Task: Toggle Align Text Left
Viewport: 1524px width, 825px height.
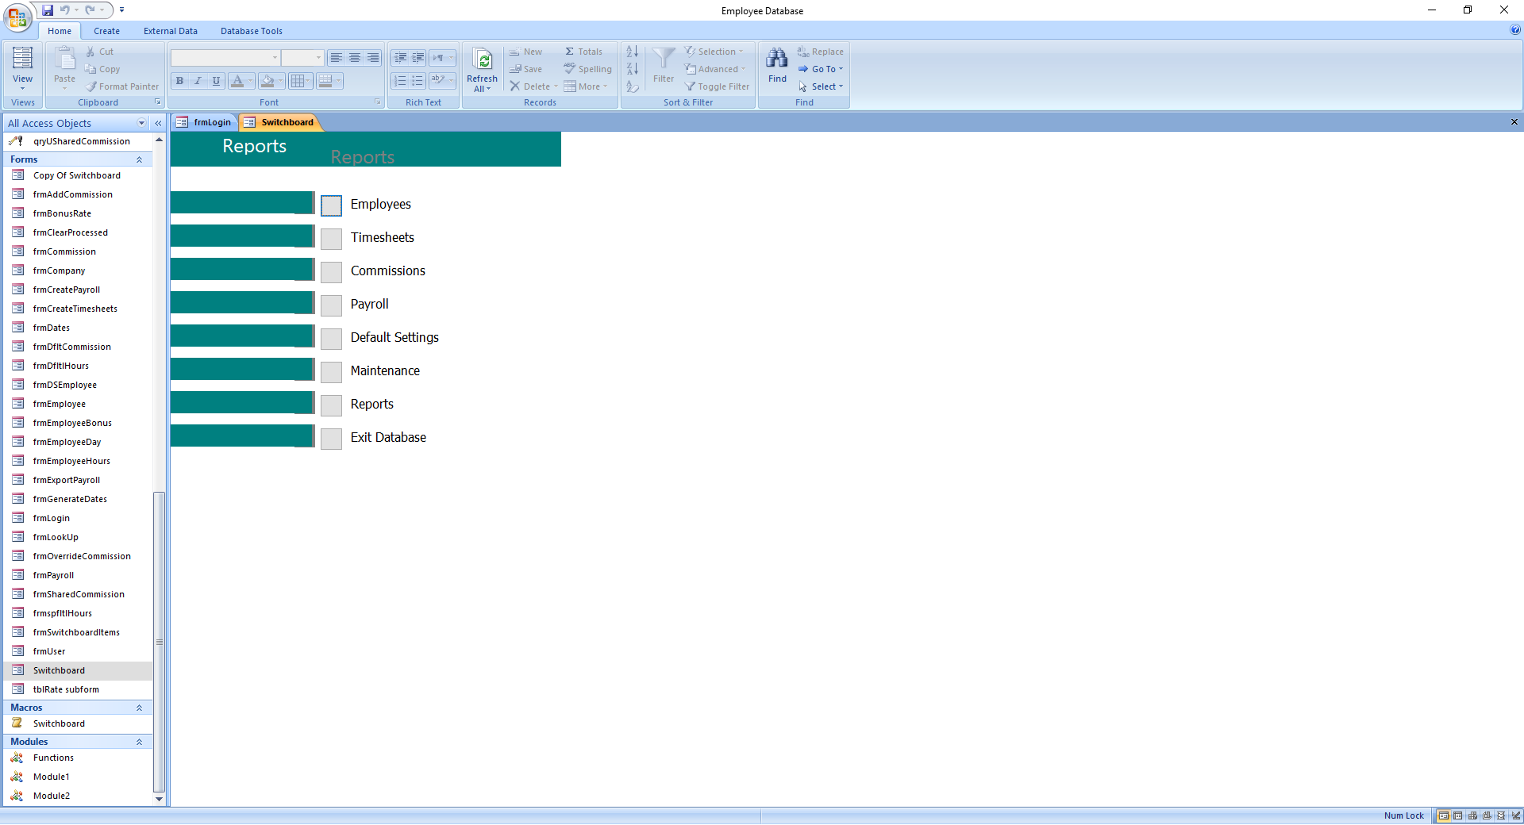Action: click(x=337, y=58)
